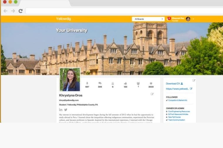Open the Twitter profile icon
This screenshot has width=223, height=148.
coord(66,110)
